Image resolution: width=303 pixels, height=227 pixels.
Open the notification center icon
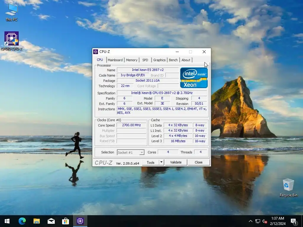(x=294, y=221)
